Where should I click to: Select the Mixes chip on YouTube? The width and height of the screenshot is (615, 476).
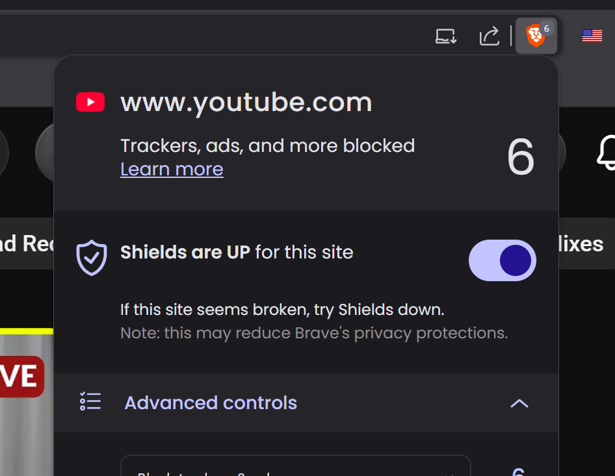(580, 244)
